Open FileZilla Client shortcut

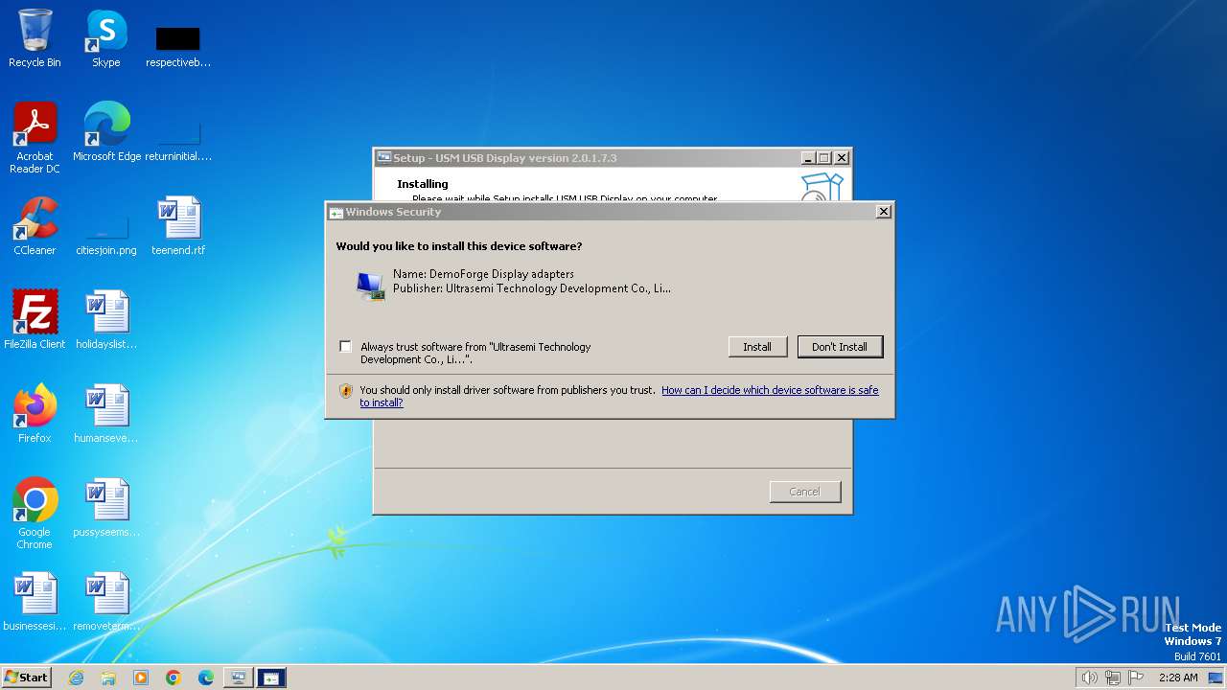pyautogui.click(x=35, y=319)
